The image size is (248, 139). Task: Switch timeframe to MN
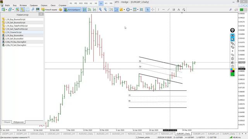pos(111,3)
